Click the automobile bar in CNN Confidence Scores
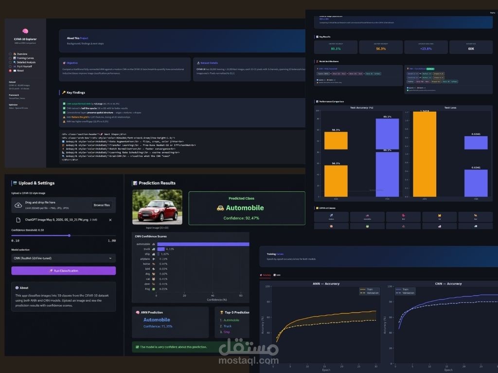 point(203,244)
